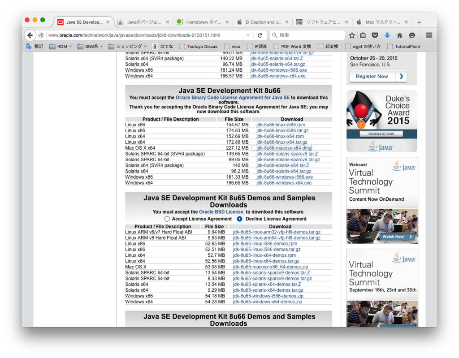Select Decline License Agreement radio button

[240, 219]
